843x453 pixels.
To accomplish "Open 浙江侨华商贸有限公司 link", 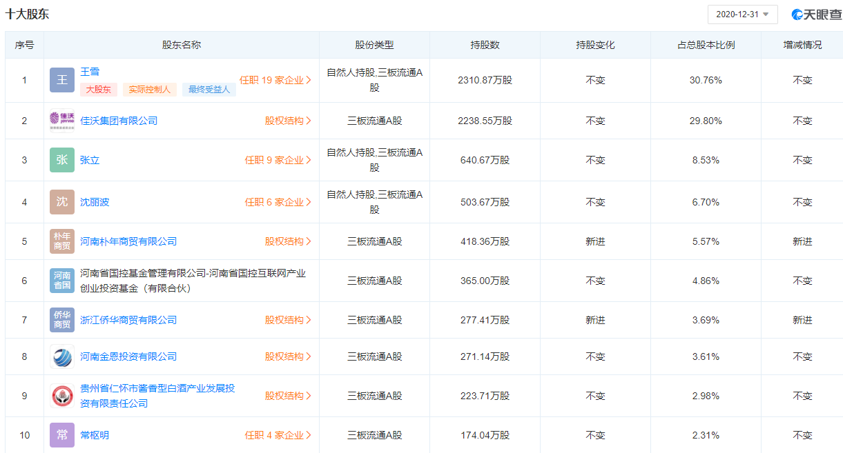I will 128,320.
